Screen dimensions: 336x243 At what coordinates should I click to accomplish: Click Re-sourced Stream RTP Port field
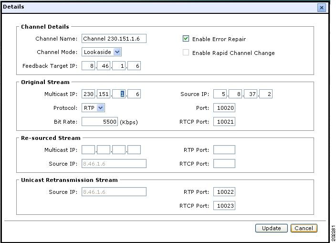click(224, 150)
